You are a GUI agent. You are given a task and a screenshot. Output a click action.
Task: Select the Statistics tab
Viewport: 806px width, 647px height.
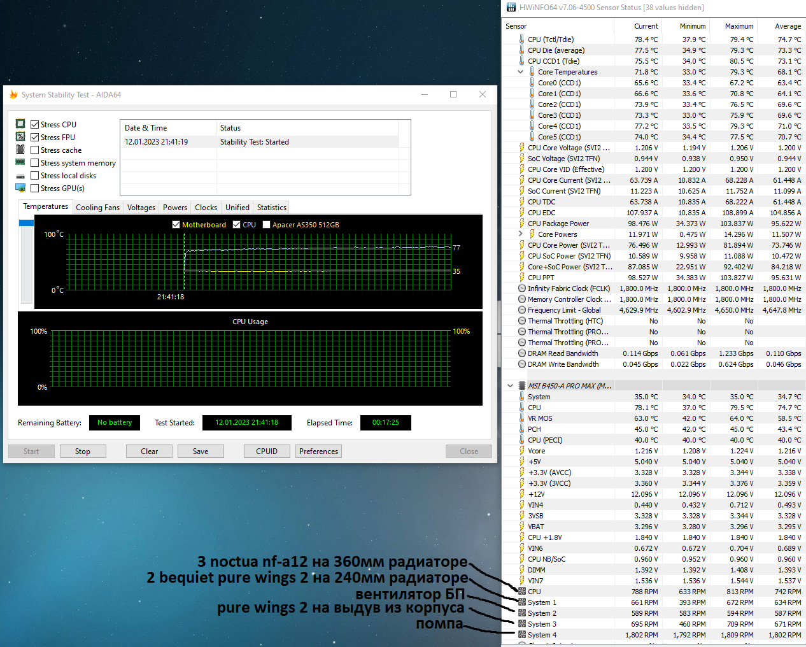click(x=272, y=208)
